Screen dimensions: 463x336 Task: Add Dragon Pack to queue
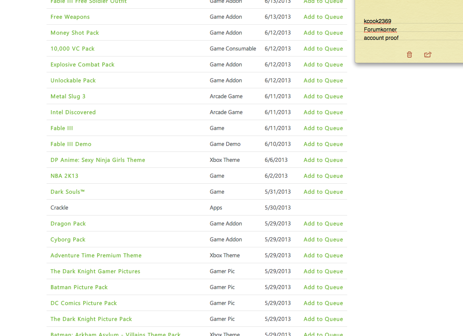(323, 224)
